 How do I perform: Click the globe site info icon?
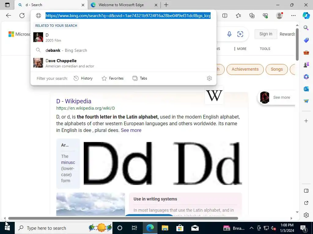[x=39, y=16]
